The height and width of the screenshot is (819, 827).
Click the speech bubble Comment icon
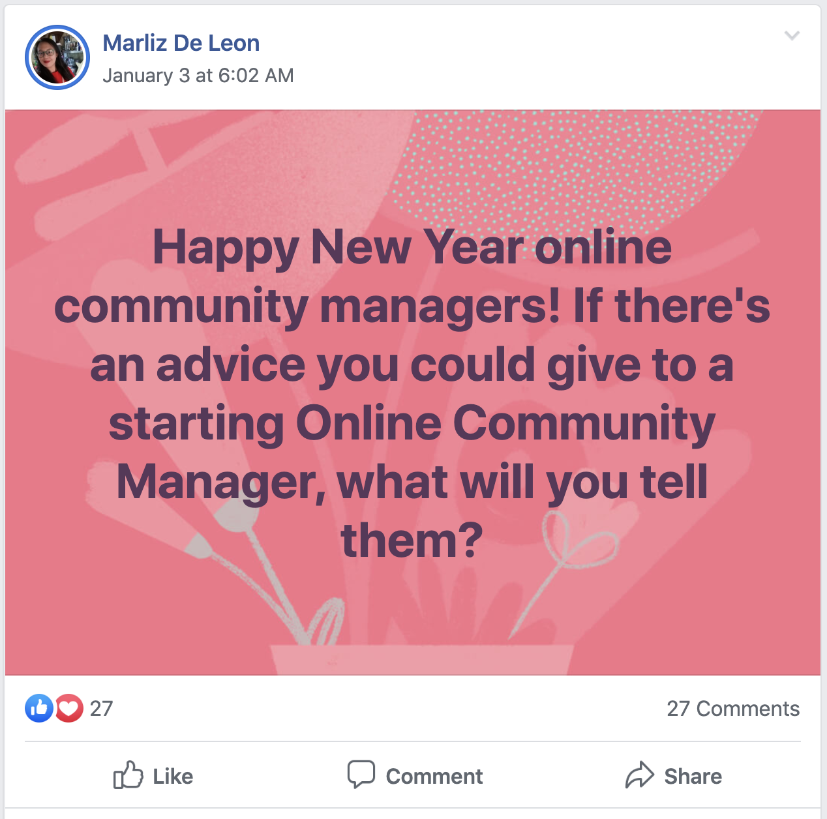pos(361,775)
